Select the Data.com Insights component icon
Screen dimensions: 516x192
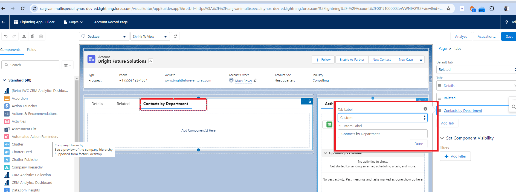7,190
